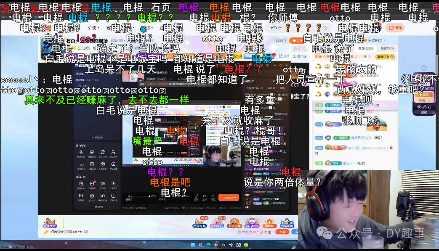Launch Microsoft Edge from the taskbar
The image size is (439, 251).
(x=208, y=245)
